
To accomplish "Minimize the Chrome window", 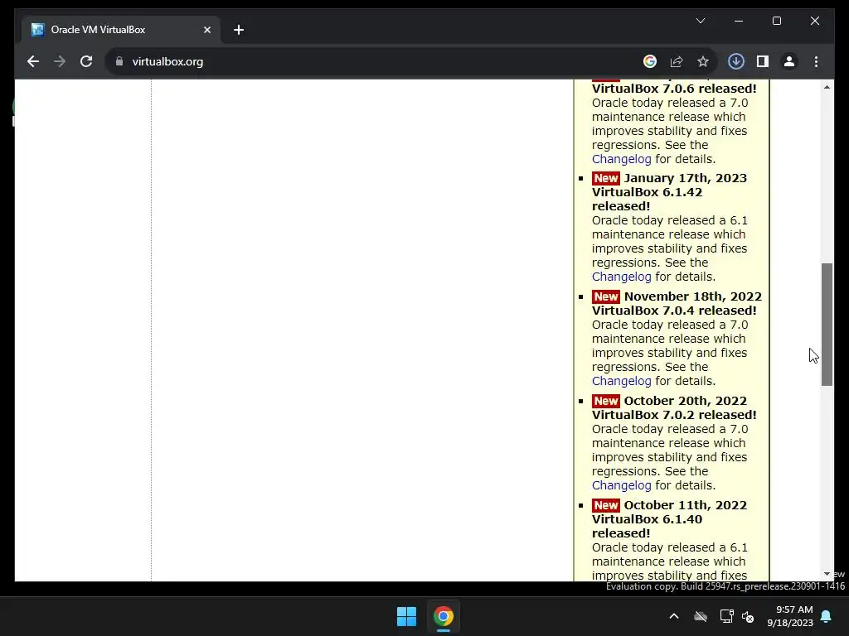I will click(x=739, y=21).
